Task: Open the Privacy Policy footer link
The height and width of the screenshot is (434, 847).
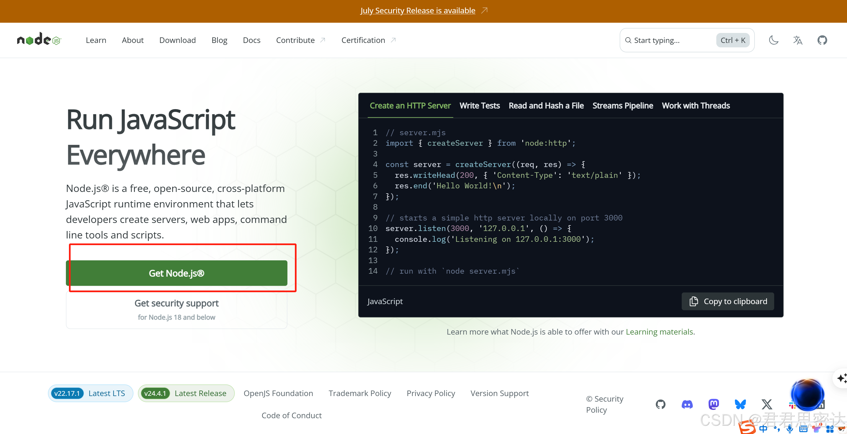Action: pos(431,393)
